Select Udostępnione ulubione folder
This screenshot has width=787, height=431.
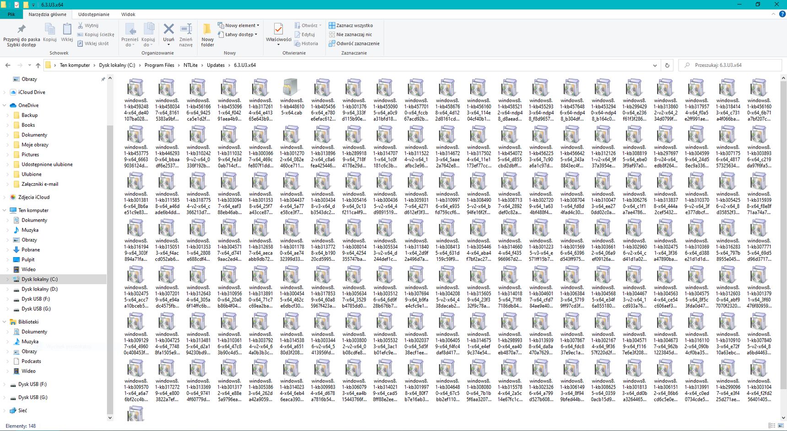coord(47,164)
